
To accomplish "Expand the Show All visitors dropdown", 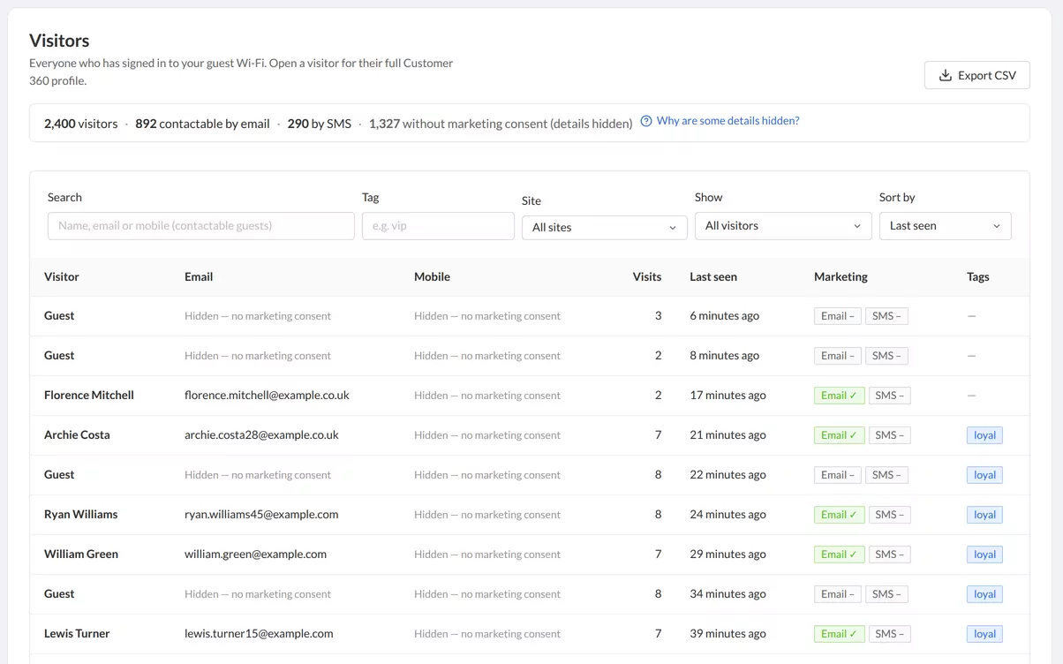I will point(783,226).
